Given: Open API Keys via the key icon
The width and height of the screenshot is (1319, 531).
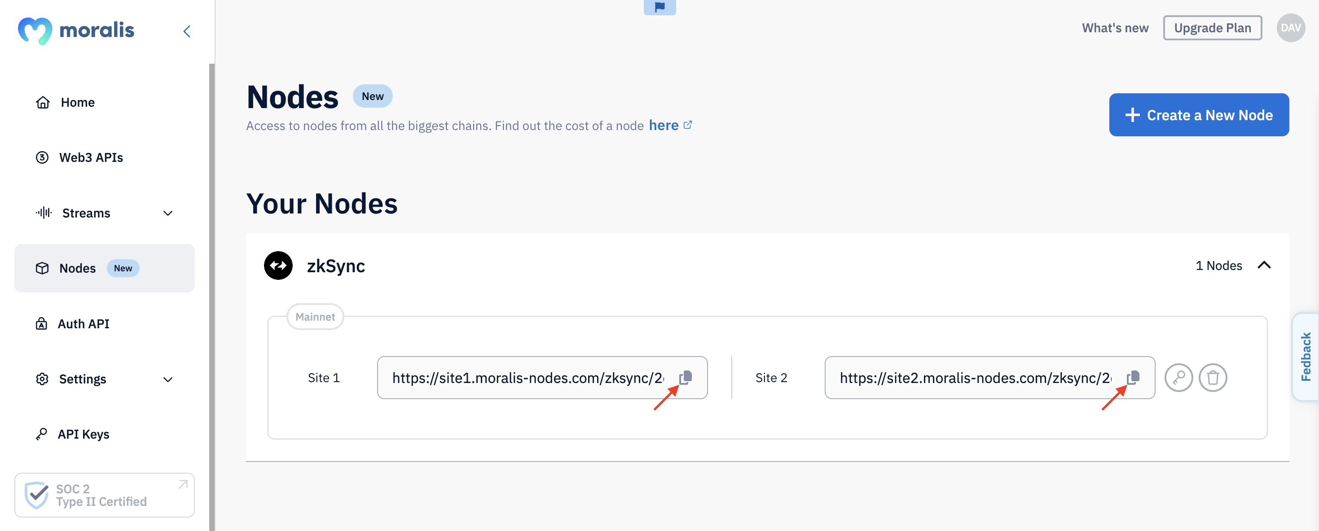Looking at the screenshot, I should pyautogui.click(x=43, y=434).
